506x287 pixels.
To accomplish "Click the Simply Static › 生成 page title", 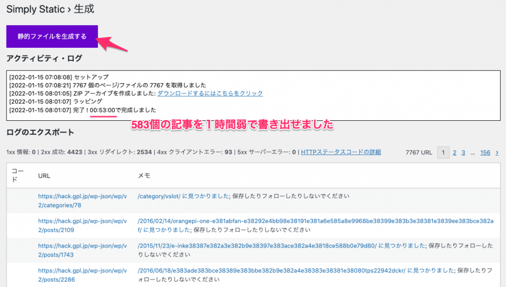I will [x=50, y=9].
